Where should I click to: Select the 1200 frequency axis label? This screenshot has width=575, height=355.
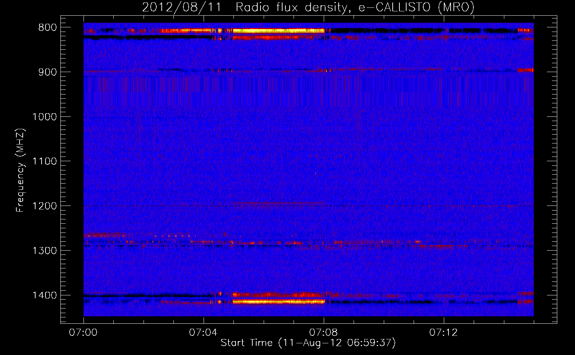click(x=45, y=206)
